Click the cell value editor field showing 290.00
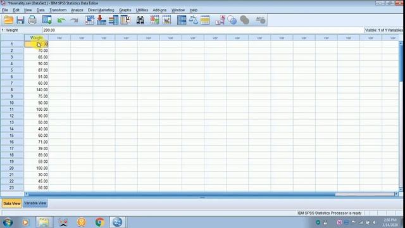Screen dimensions: 405x228 (x=202, y=30)
